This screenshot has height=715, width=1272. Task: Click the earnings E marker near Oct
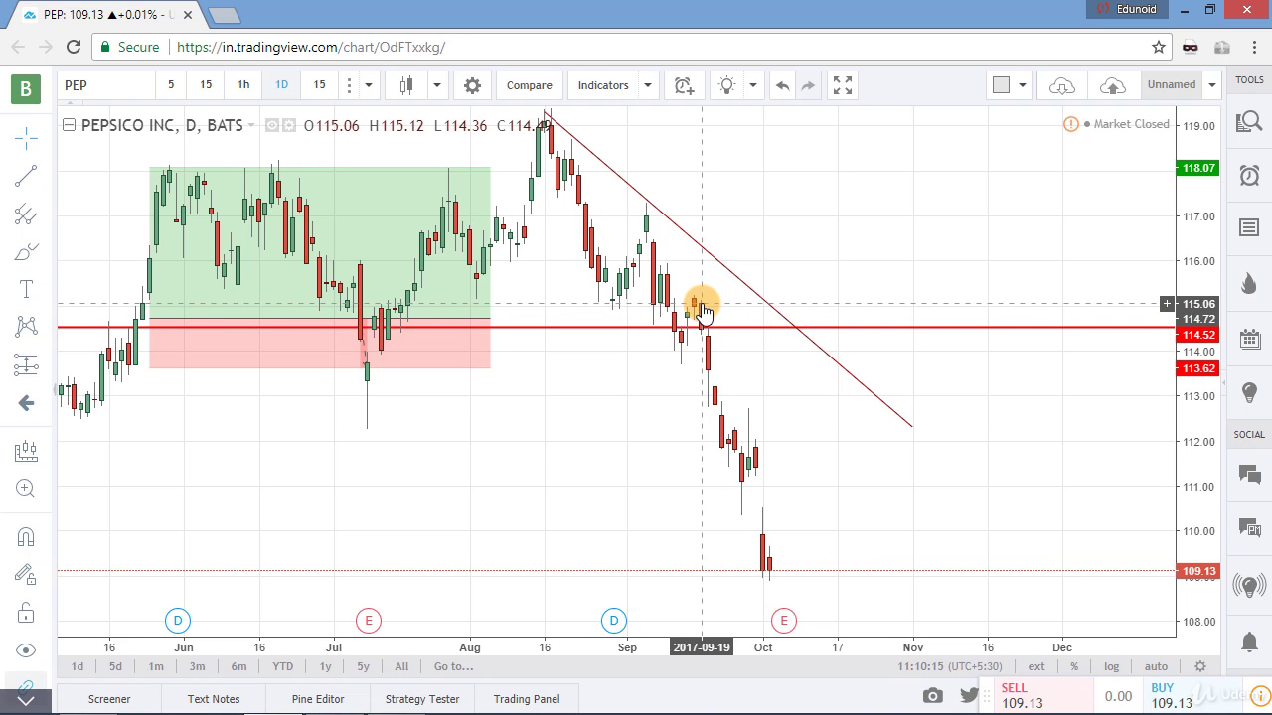point(784,621)
